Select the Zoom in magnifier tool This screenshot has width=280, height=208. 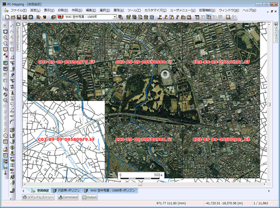[x=5, y=38]
